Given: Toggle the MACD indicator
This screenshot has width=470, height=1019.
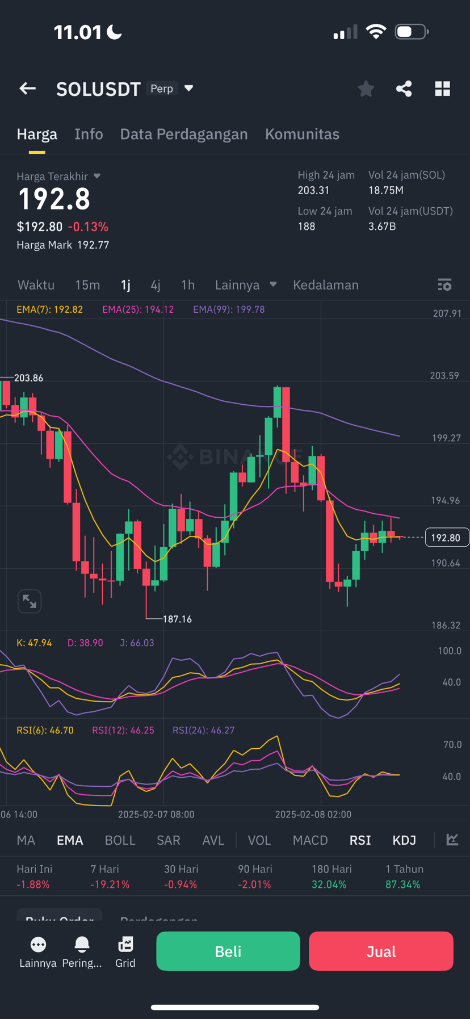Looking at the screenshot, I should click(x=310, y=840).
